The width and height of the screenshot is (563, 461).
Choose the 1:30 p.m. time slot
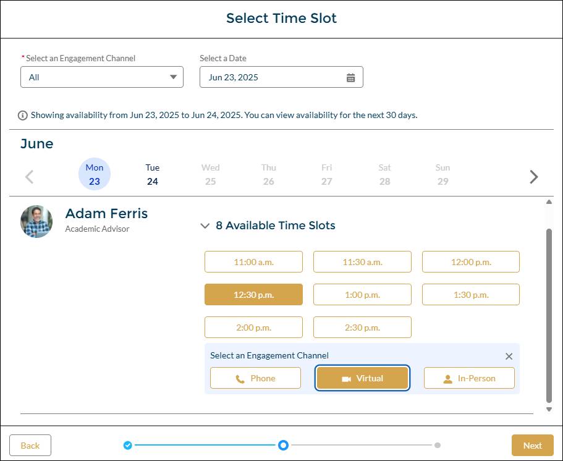pyautogui.click(x=471, y=294)
